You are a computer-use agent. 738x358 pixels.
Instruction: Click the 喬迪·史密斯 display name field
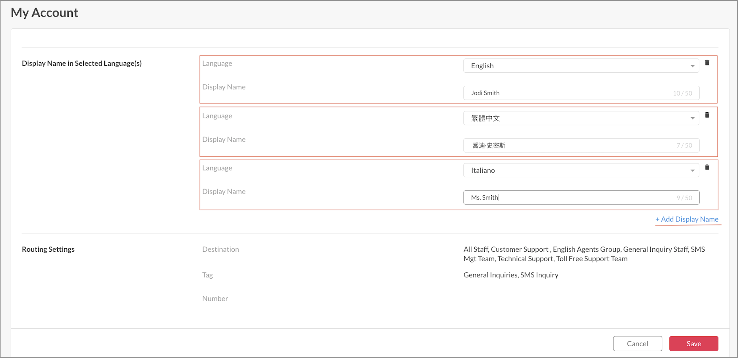coord(570,145)
